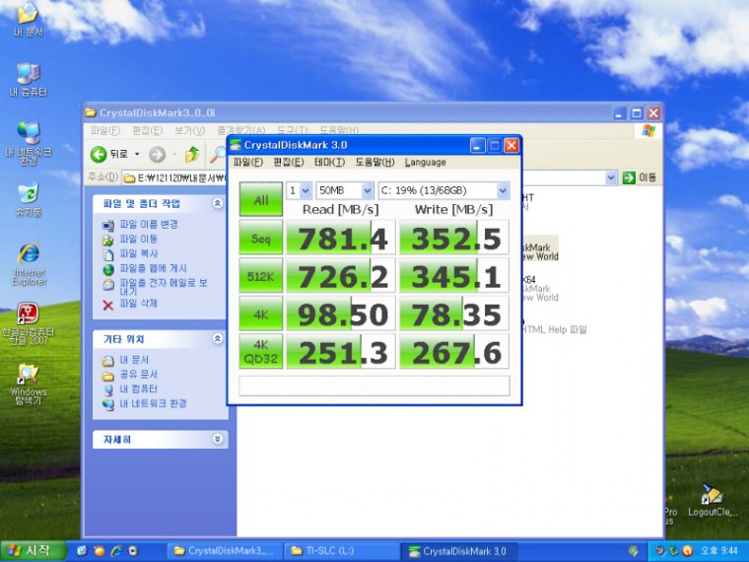749x562 pixels.
Task: Click the CrystalDiskMark title bar app icon
Action: tap(236, 145)
